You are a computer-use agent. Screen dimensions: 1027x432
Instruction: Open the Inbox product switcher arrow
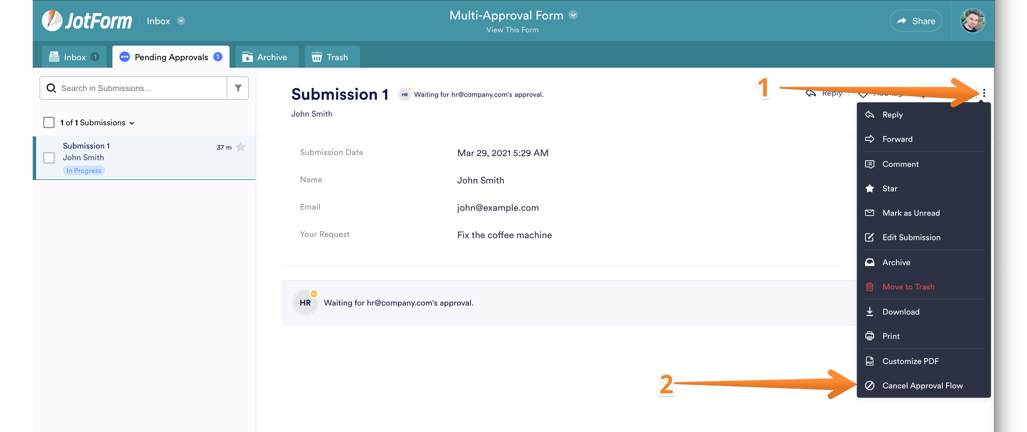[181, 21]
